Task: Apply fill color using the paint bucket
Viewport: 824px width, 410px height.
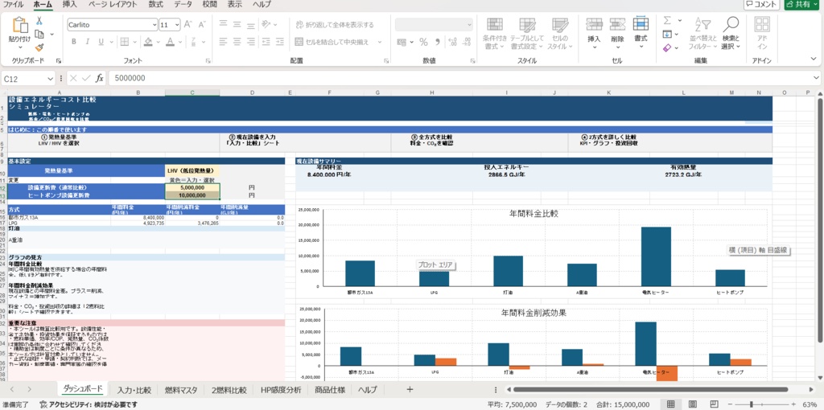Action: click(x=148, y=42)
